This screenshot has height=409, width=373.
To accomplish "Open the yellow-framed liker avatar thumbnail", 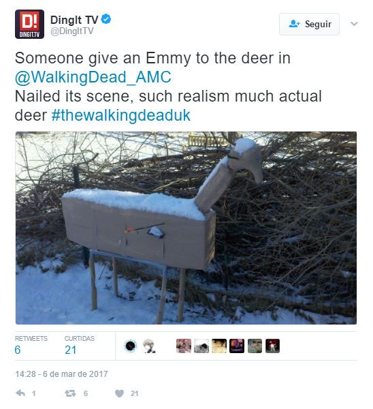I will tap(219, 346).
